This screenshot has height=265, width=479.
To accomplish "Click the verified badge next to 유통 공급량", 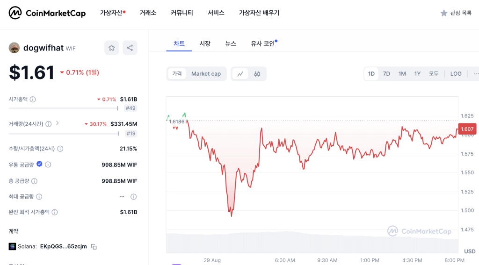I will click(39, 164).
